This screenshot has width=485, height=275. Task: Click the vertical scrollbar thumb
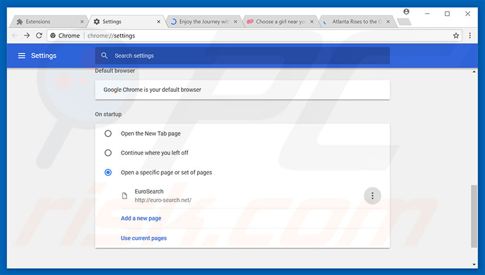click(x=474, y=216)
